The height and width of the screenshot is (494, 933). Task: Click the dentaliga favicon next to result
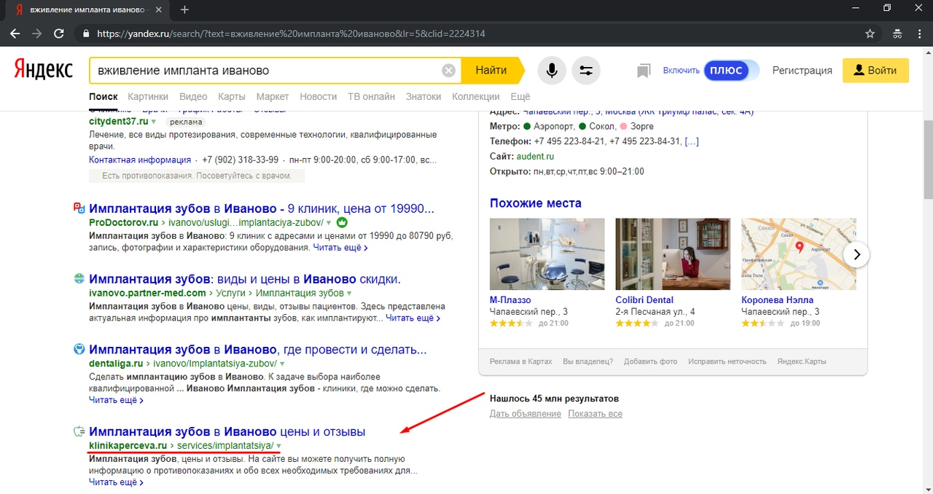tap(79, 349)
